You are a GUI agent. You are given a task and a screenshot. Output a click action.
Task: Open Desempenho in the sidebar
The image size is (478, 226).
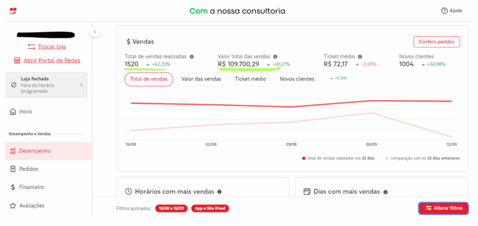(x=35, y=151)
